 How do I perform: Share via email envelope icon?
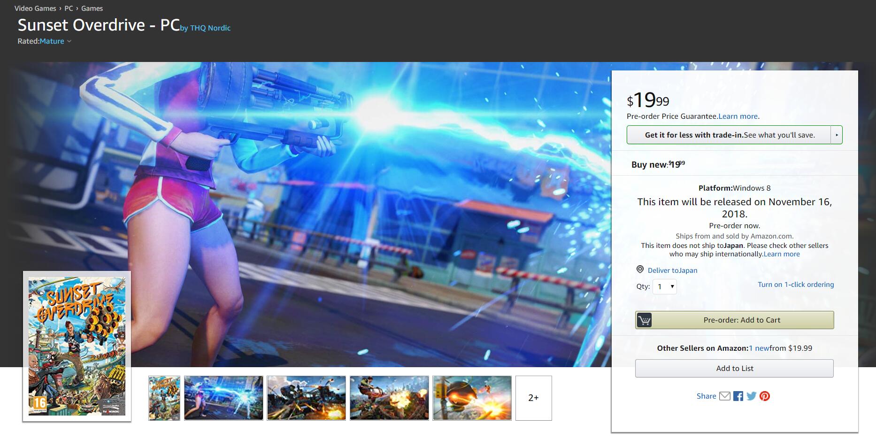(724, 396)
